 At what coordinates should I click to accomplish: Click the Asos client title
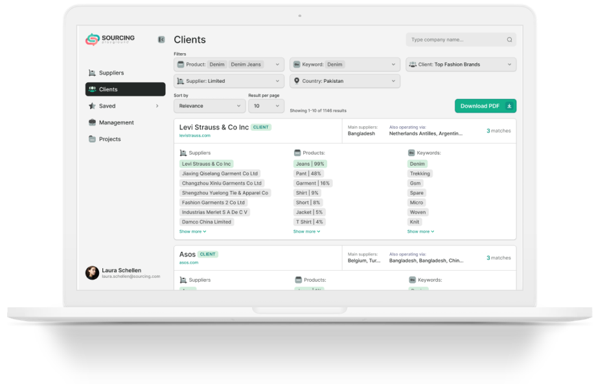click(x=187, y=254)
